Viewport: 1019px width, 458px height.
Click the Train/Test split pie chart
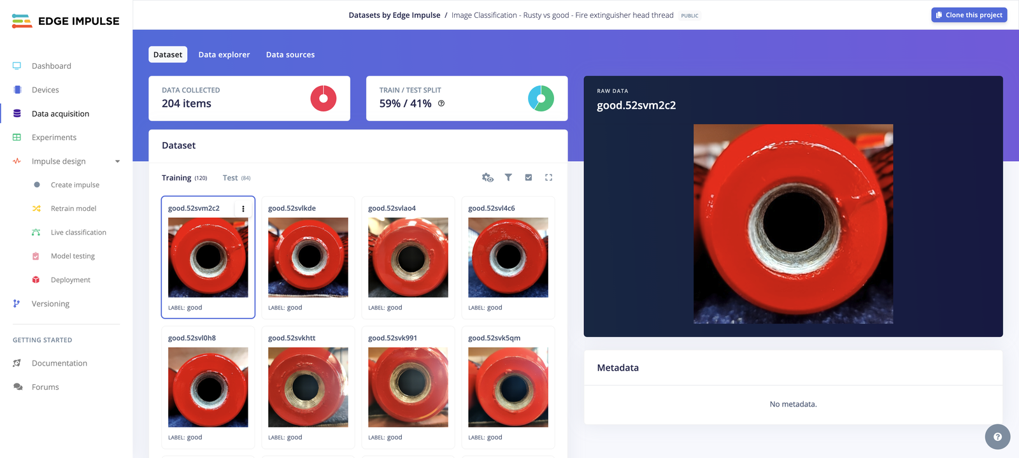(541, 98)
